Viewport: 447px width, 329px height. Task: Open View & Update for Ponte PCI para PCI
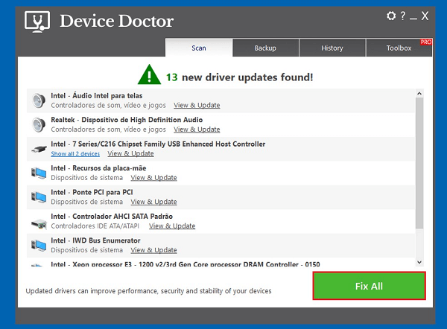154,202
